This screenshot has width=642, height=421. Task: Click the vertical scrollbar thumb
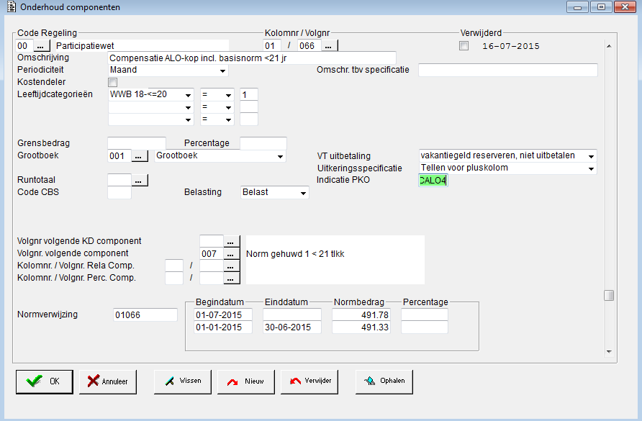(x=609, y=295)
